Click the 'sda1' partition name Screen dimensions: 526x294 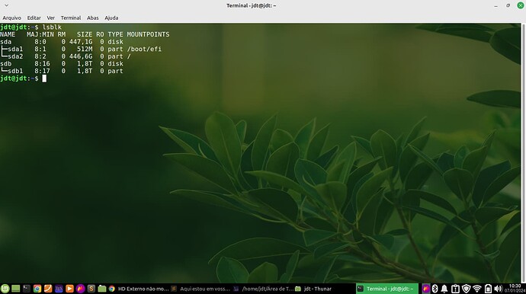[15, 49]
